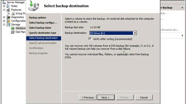Go to Backup options step
186x104 pixels.
(37, 18)
